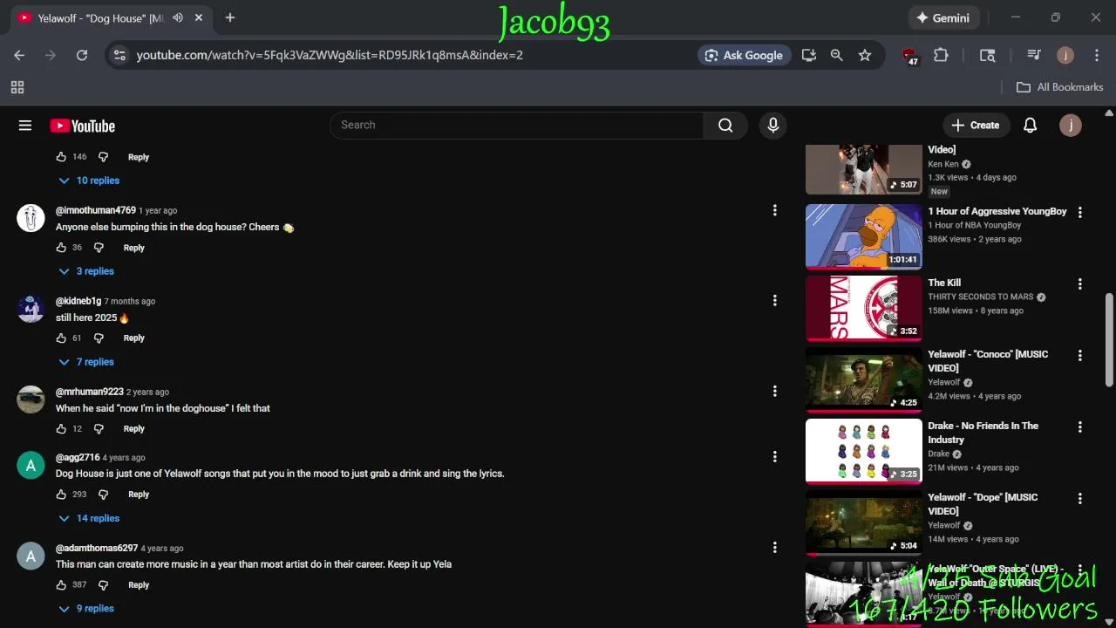The width and height of the screenshot is (1116, 628).
Task: View site information icon in address bar
Action: [x=120, y=55]
